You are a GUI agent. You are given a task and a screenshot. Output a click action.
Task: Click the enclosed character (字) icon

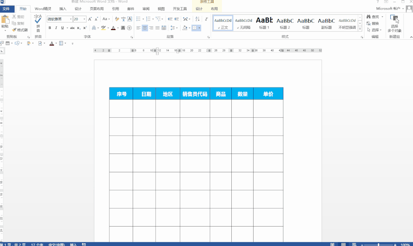click(x=129, y=28)
